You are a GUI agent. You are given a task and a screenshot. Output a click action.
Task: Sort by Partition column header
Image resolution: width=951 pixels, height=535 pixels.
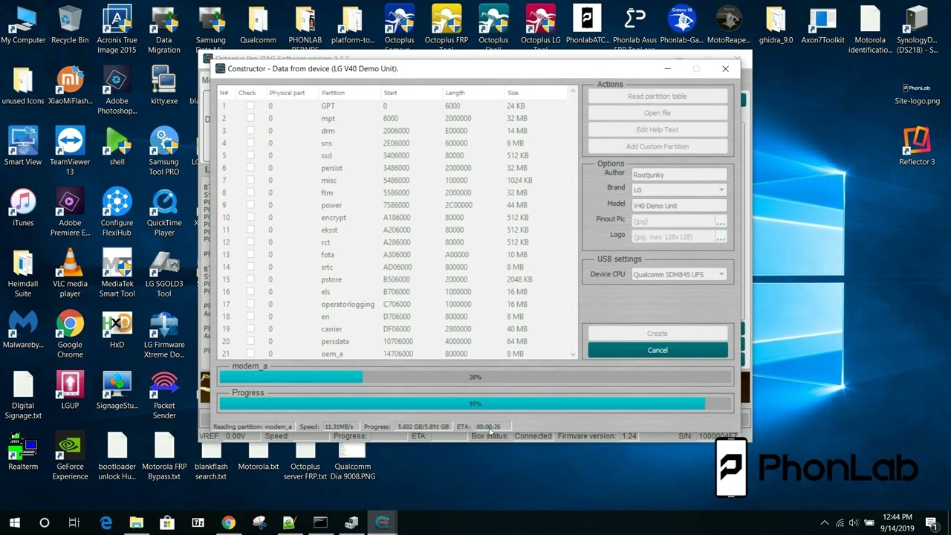coord(349,93)
